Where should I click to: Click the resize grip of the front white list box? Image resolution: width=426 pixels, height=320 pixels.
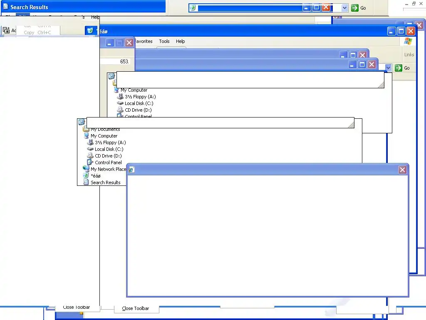(351, 125)
